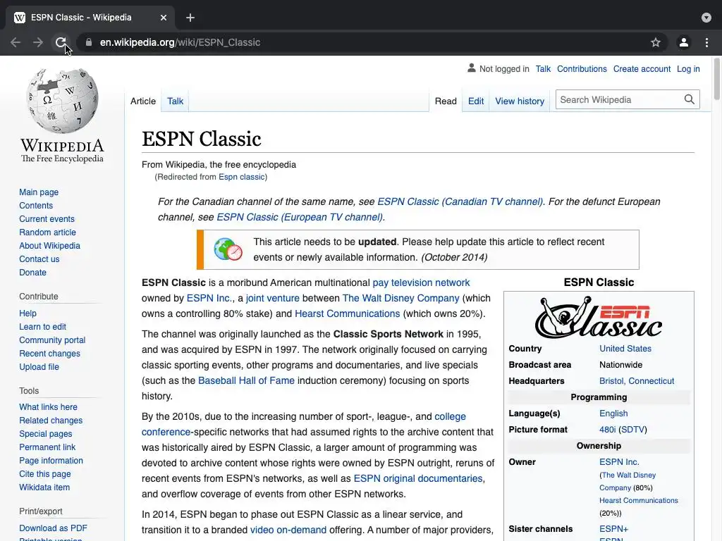The image size is (722, 541).
Task: Click the browser forward arrow
Action: point(38,42)
